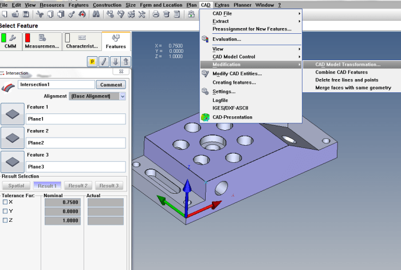The height and width of the screenshot is (270, 401).
Task: Enable the Z tolerance checkbox
Action: 5,220
